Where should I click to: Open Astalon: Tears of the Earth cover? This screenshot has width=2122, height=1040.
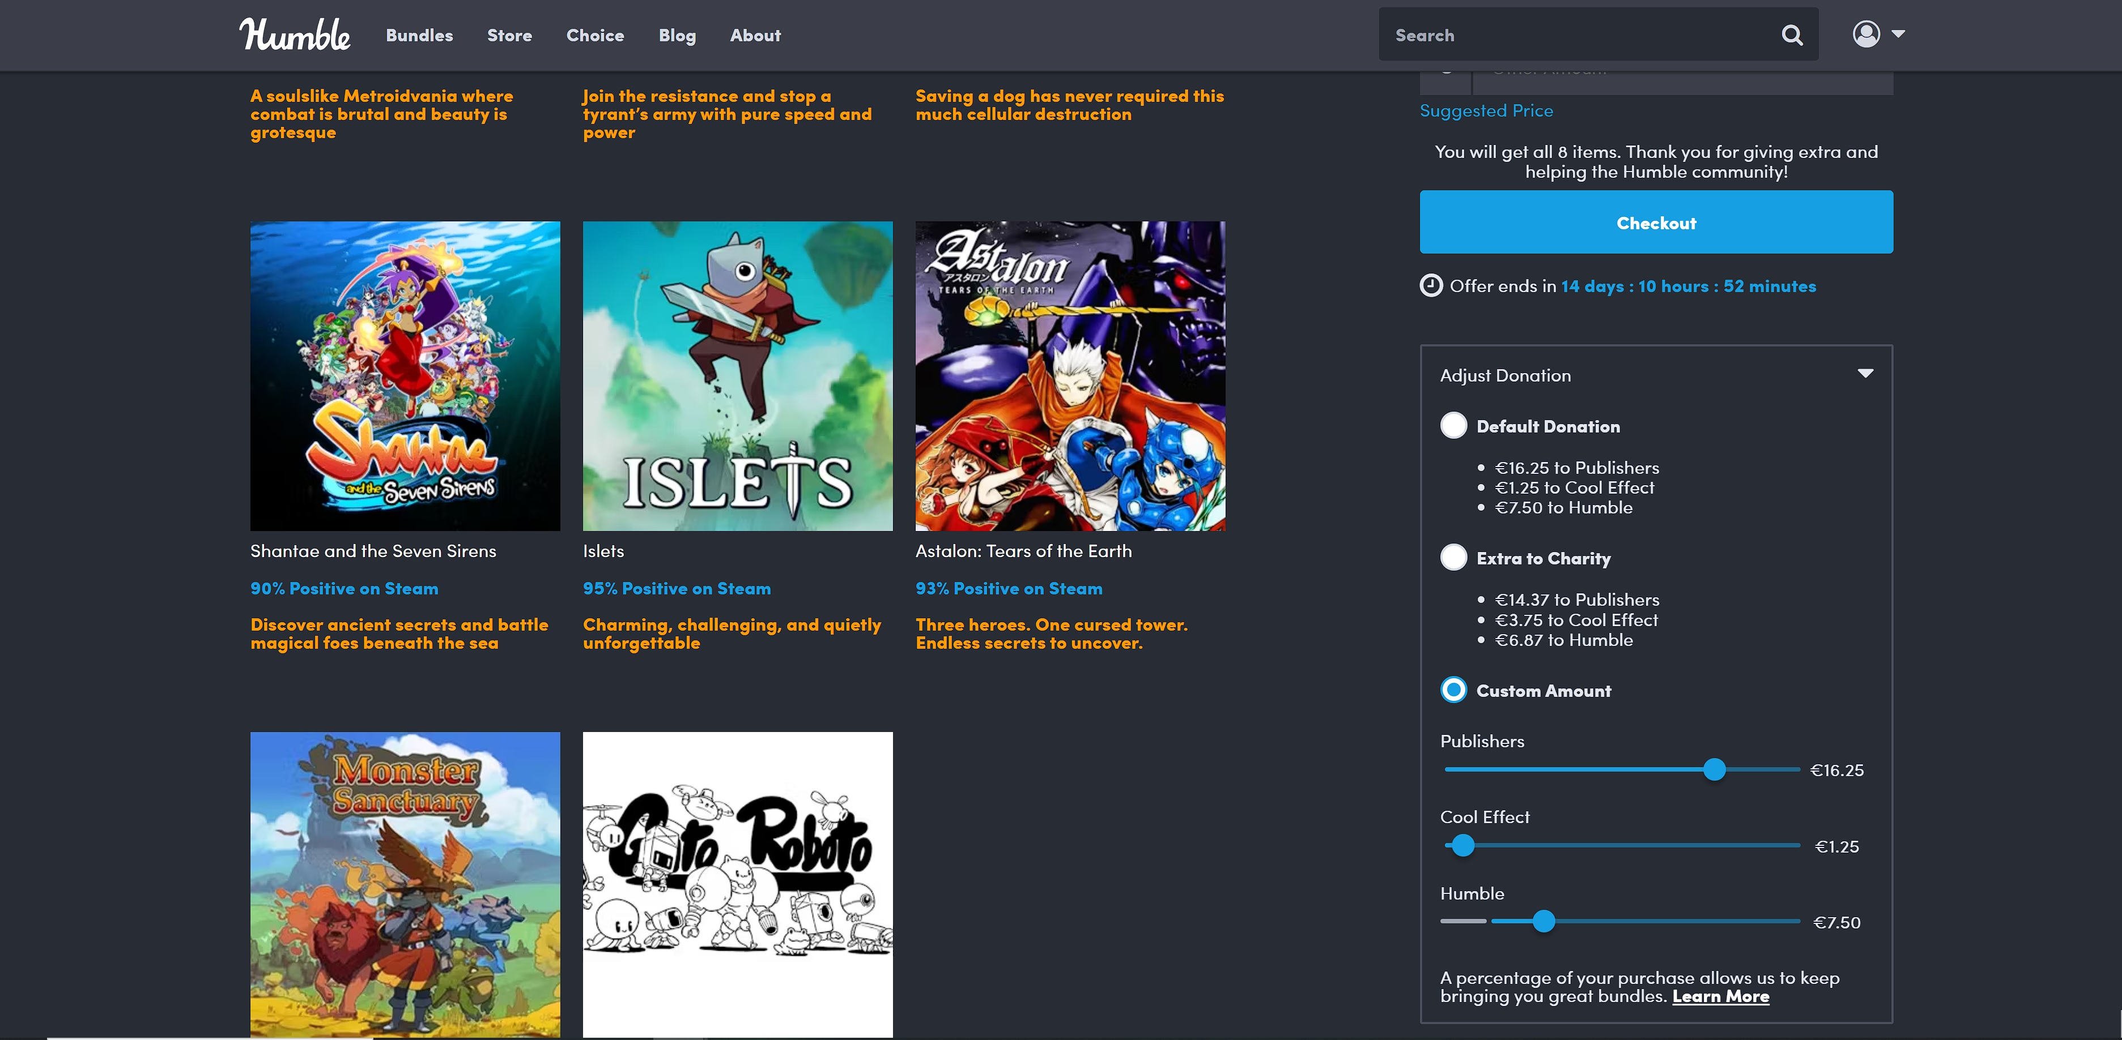1070,375
